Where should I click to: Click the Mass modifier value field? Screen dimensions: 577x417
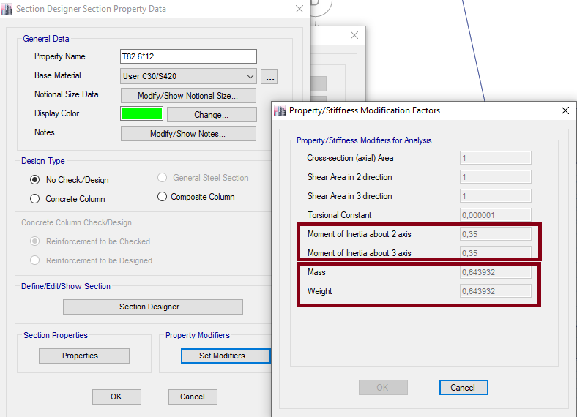pyautogui.click(x=495, y=272)
